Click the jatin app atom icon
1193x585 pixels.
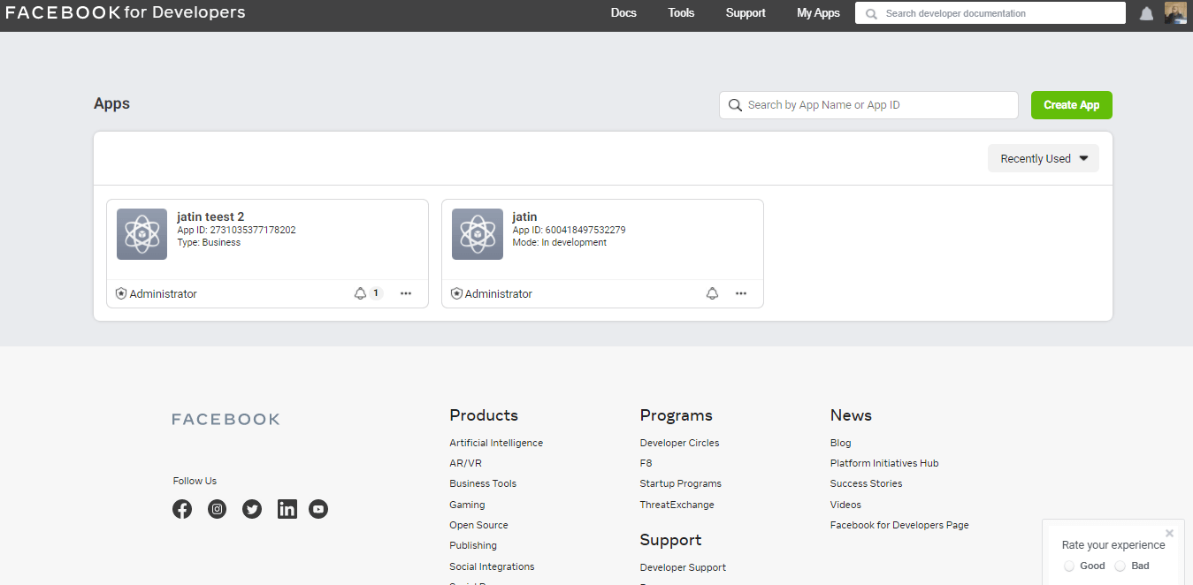pyautogui.click(x=478, y=234)
